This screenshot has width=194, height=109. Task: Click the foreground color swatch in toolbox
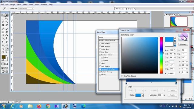[x=4, y=57]
